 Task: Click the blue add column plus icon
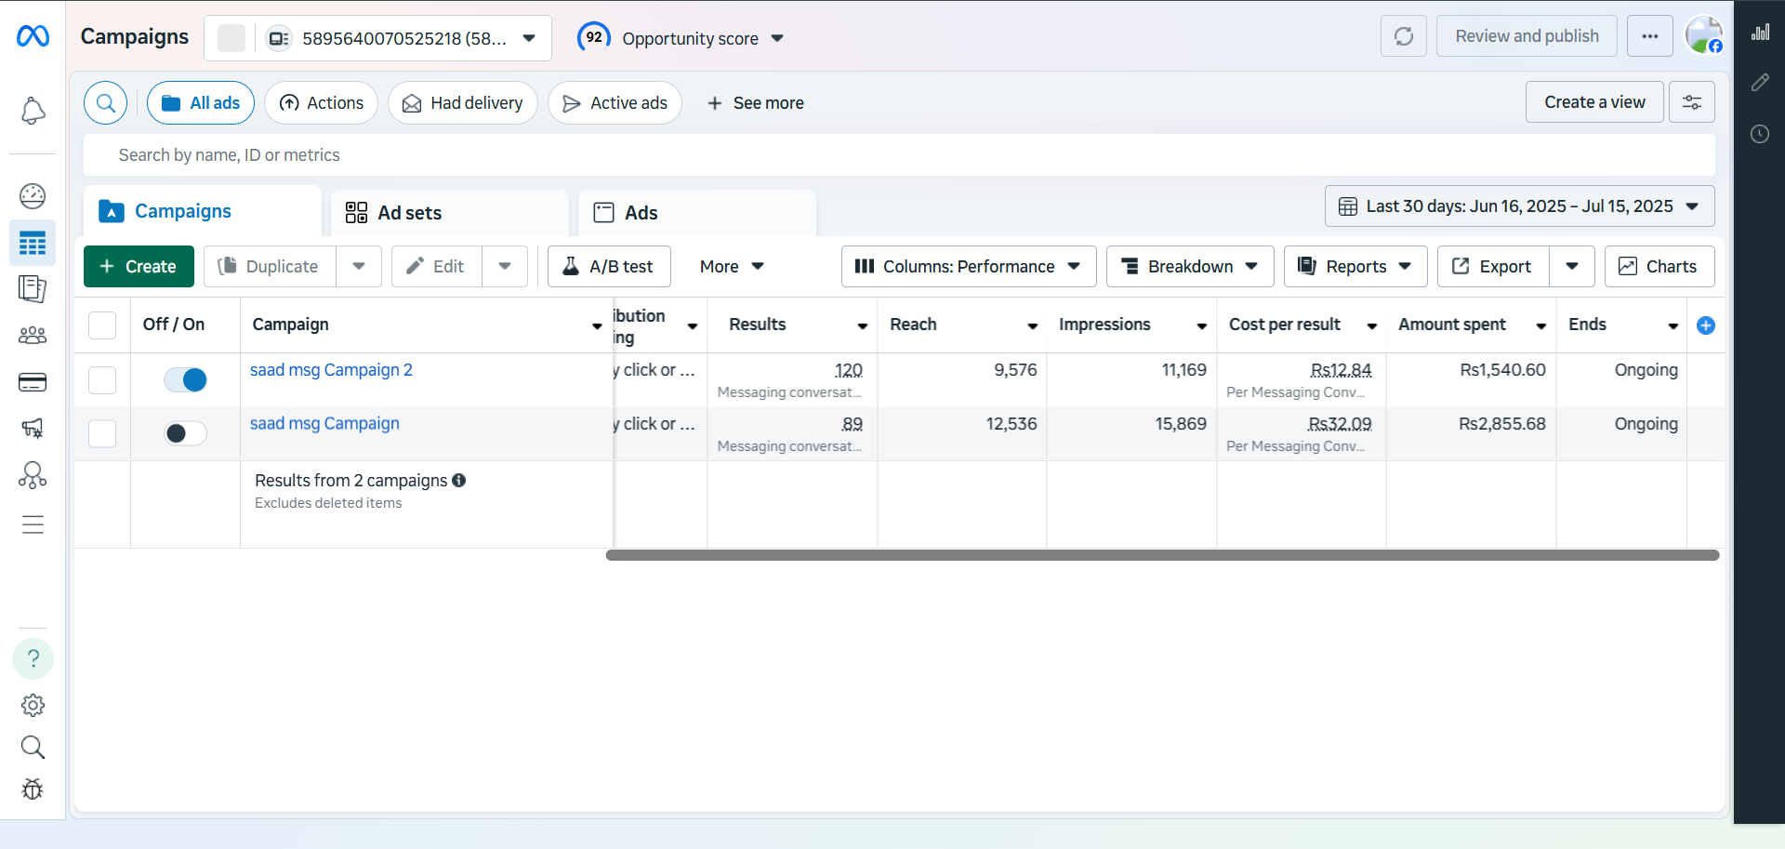click(1705, 325)
